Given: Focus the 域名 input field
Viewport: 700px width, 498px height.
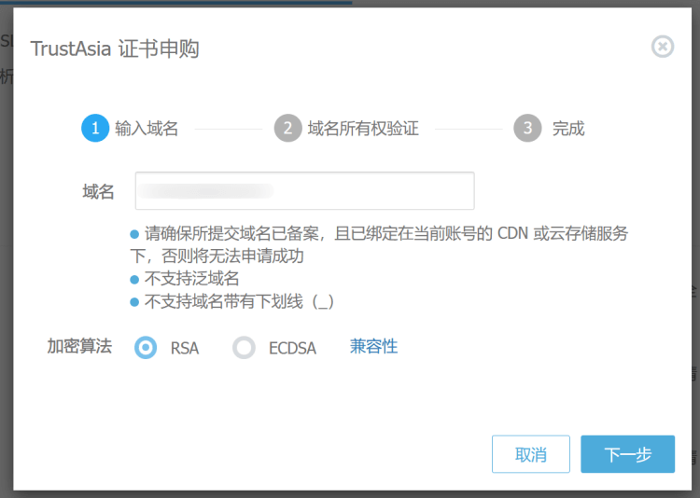Looking at the screenshot, I should (305, 191).
